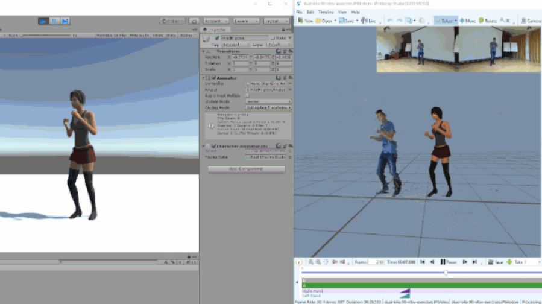Click the timeline scrubber handle

point(446,273)
